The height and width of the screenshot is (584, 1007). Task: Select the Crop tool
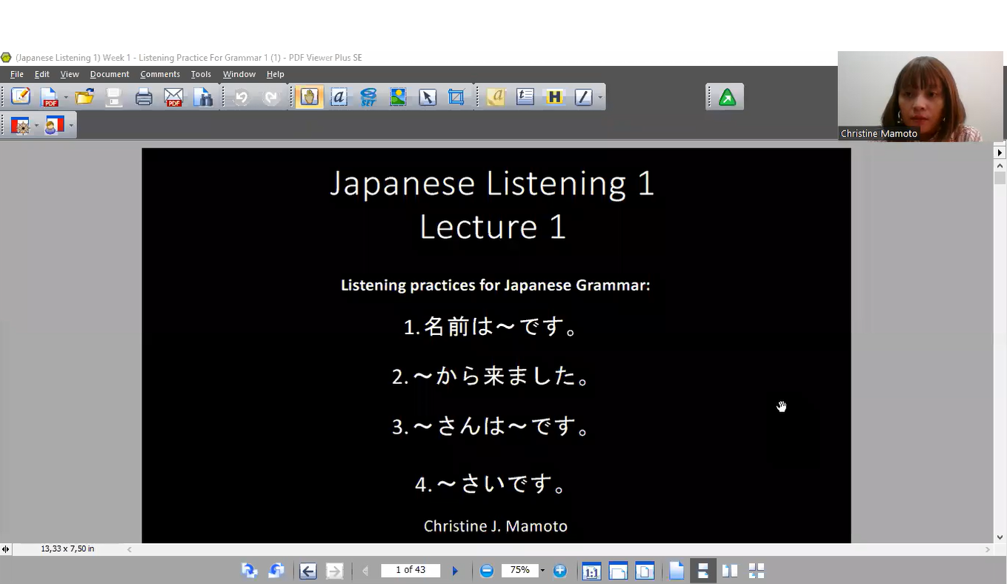(x=456, y=97)
